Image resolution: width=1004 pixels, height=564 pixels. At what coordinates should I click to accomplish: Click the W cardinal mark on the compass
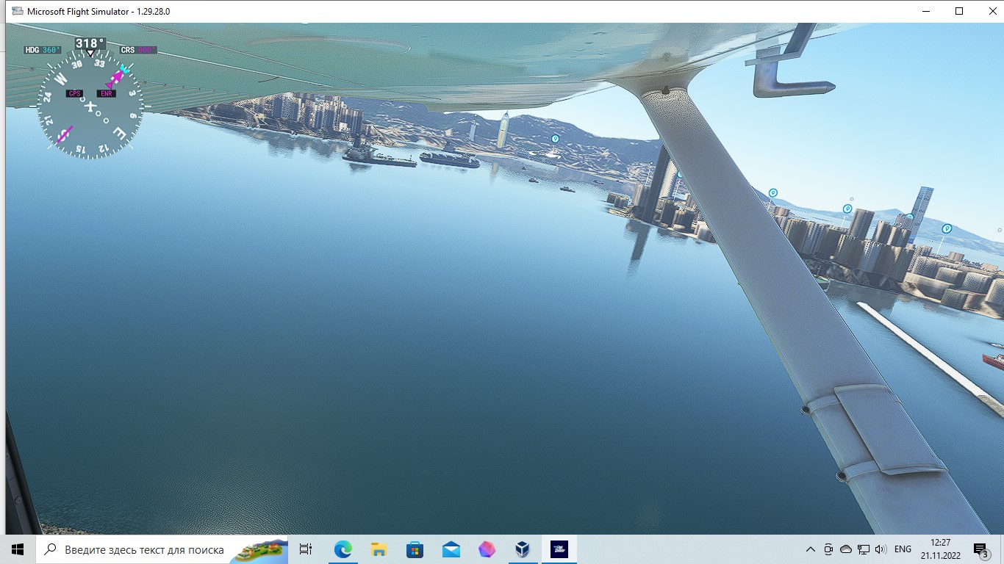click(x=62, y=78)
